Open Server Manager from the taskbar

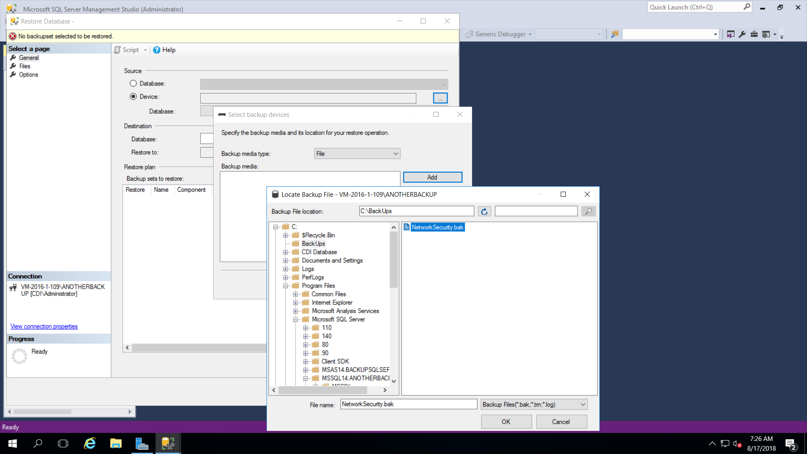click(x=142, y=443)
